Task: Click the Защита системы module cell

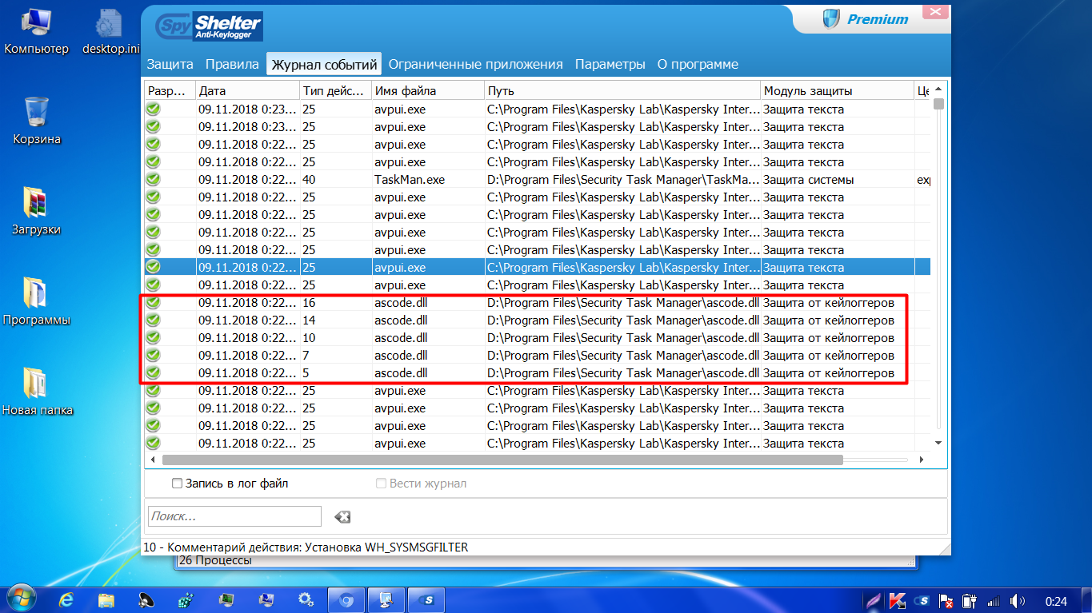Action: coord(837,180)
